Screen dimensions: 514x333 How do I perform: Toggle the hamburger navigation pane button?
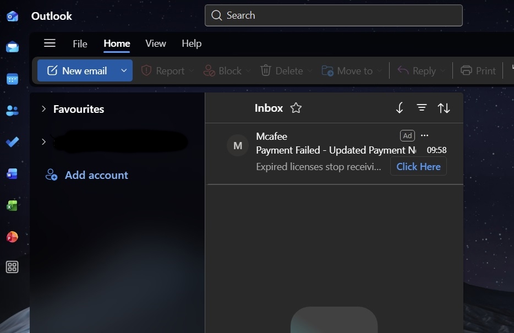pyautogui.click(x=50, y=43)
